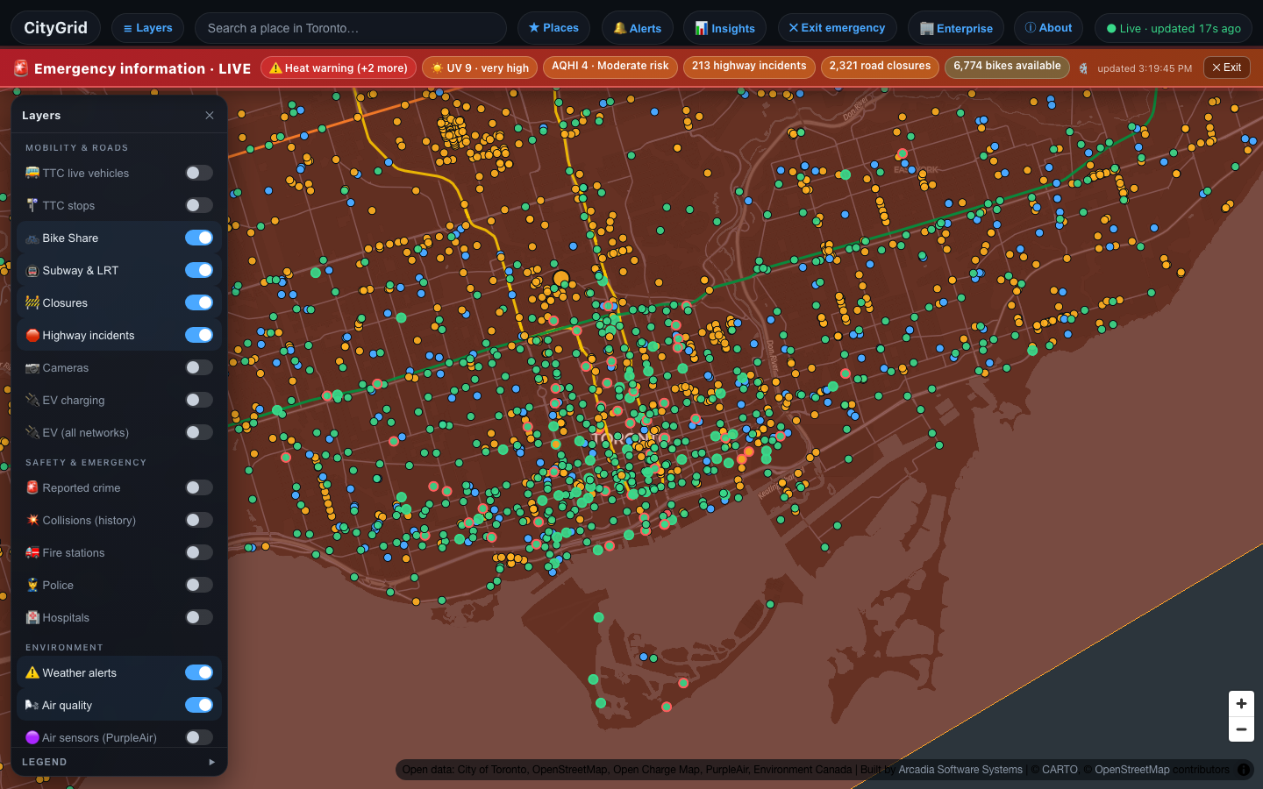
Task: Enable the TTC live vehicles toggle
Action: click(199, 173)
